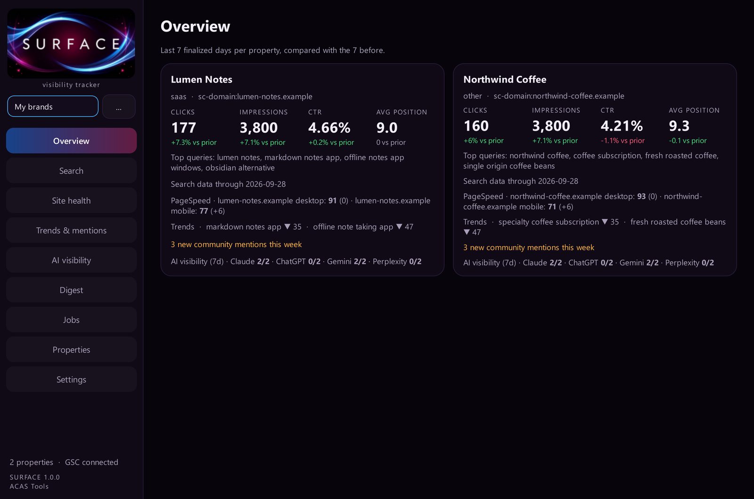
Task: Open the Lumen Notes property card title
Action: pyautogui.click(x=202, y=79)
